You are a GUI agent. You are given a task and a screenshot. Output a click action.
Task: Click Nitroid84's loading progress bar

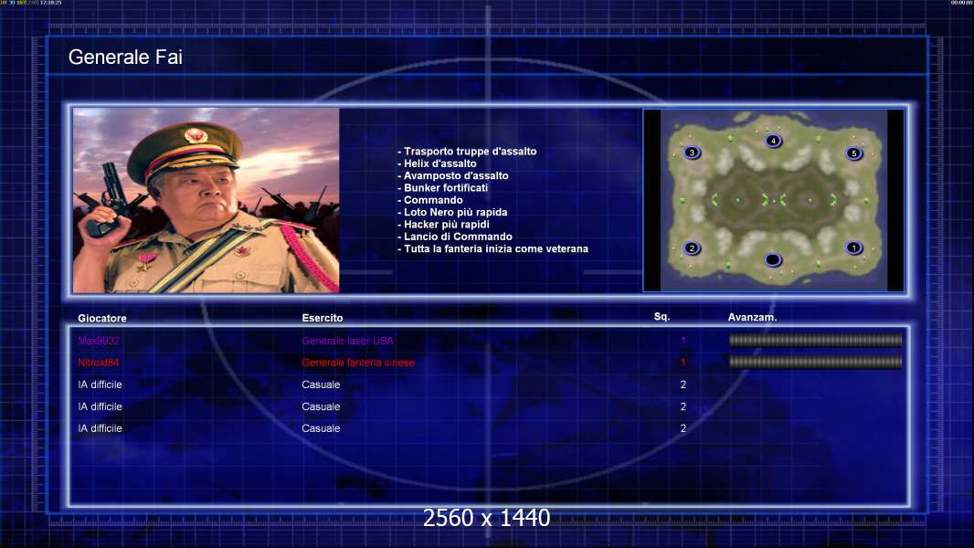(815, 362)
